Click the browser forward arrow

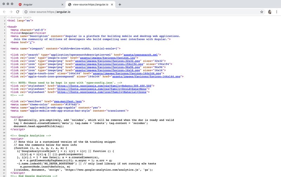coord(11,12)
